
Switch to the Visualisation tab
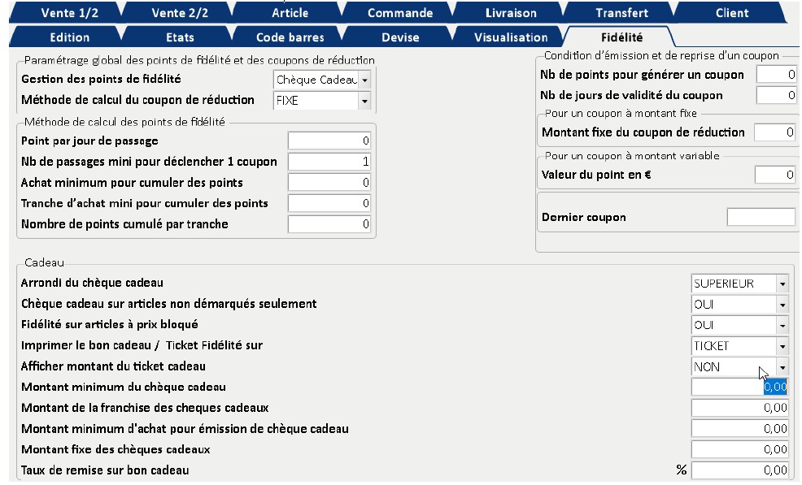[x=510, y=37]
